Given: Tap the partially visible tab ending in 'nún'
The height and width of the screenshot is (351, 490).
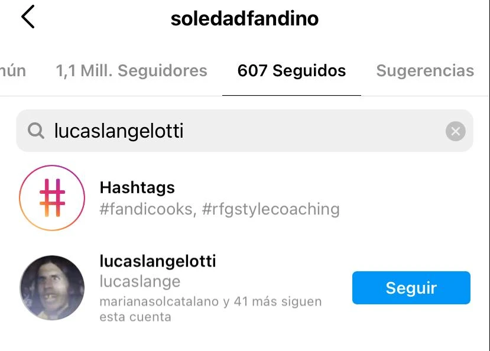Looking at the screenshot, I should [13, 70].
